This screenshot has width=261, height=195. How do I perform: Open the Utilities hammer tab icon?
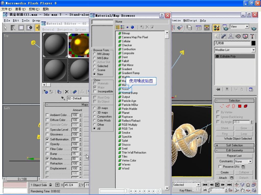252,36
